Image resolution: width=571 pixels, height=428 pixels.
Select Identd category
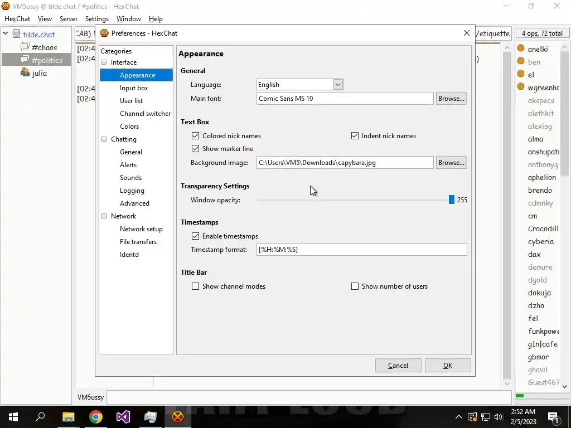click(129, 255)
